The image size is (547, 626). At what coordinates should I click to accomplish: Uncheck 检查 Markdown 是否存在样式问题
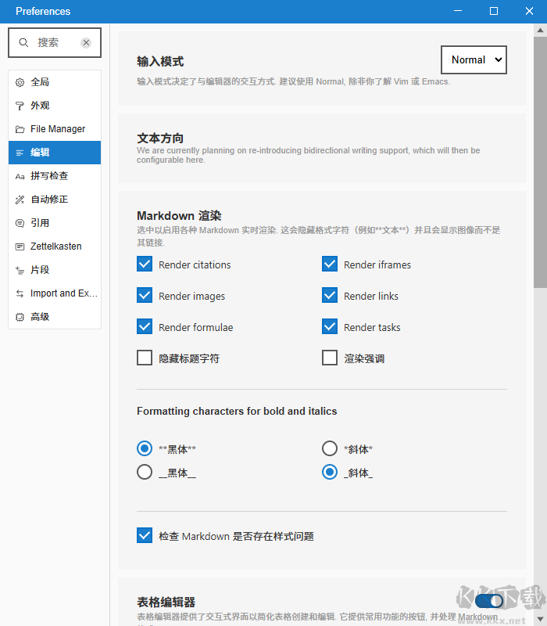[145, 535]
